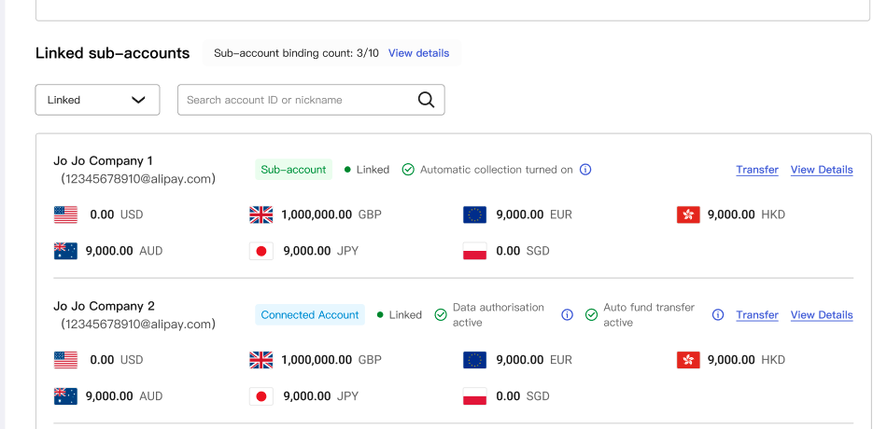The width and height of the screenshot is (887, 429).
Task: Focus the Search account ID or nickname field
Action: coord(294,100)
